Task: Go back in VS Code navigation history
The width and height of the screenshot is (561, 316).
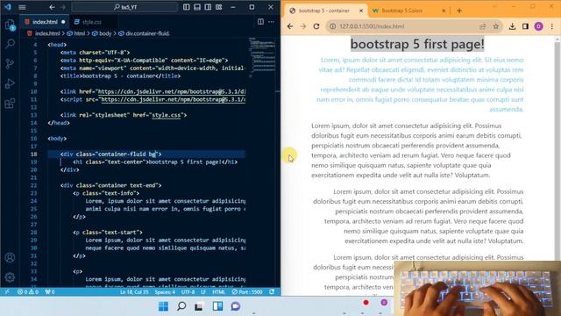Action: 52,7
